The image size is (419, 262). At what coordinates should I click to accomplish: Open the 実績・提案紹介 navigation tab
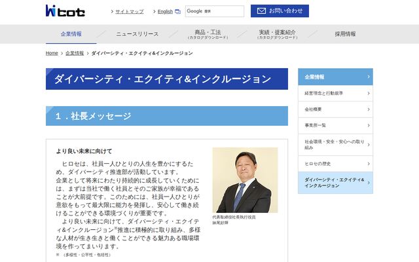coord(278,34)
